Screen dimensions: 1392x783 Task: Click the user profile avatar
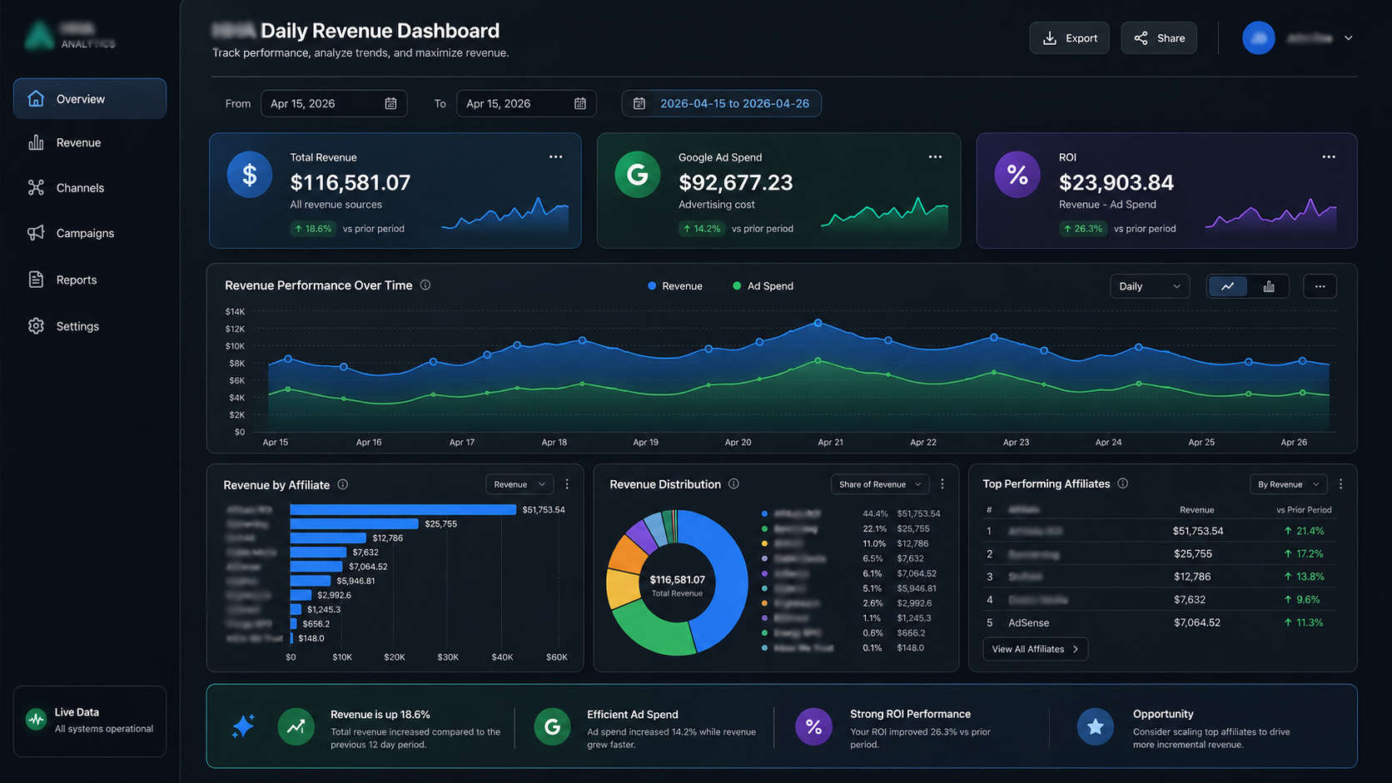(x=1259, y=38)
